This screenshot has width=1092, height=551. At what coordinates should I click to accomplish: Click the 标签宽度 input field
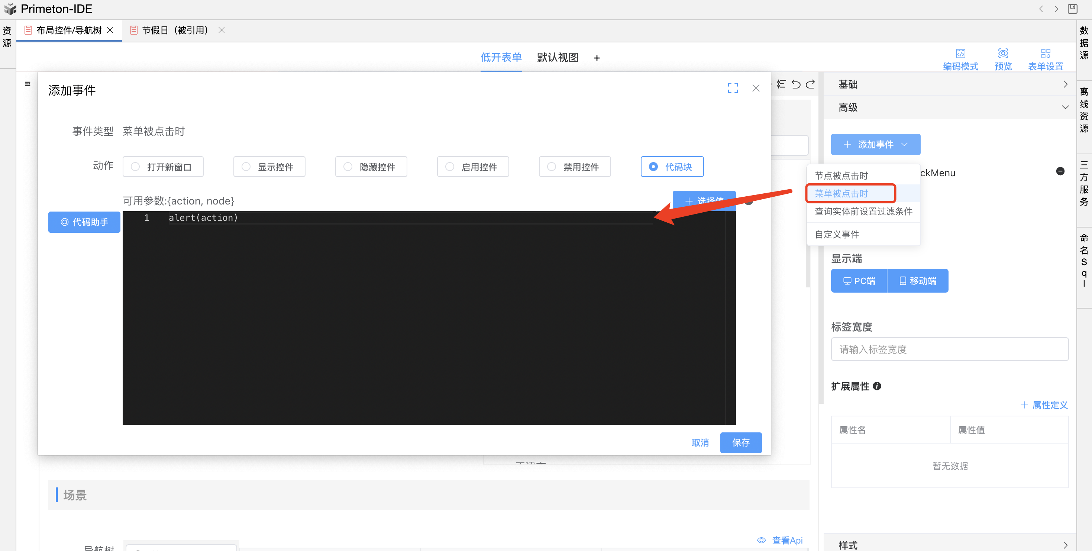[949, 349]
